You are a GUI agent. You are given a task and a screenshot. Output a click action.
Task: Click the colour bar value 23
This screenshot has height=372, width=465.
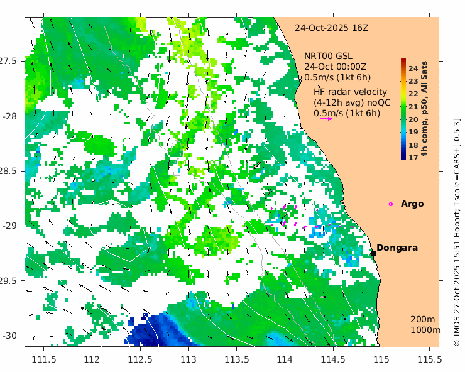point(413,81)
